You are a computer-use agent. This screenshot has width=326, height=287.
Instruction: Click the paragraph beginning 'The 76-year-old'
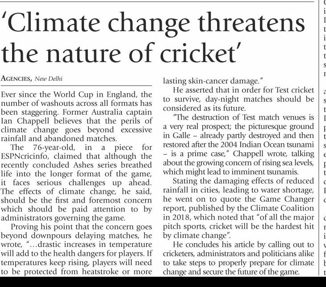tap(76, 182)
